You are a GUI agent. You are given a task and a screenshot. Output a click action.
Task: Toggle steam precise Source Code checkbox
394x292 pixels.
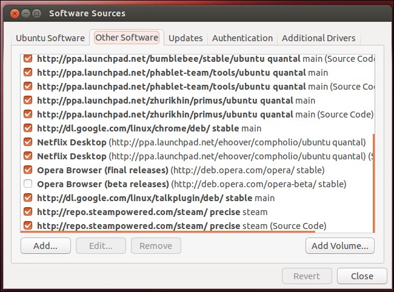click(x=28, y=226)
